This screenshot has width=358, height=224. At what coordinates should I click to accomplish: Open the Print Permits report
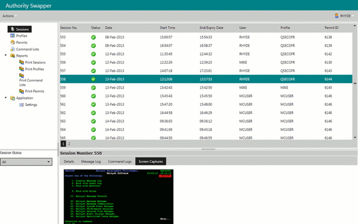(35, 91)
